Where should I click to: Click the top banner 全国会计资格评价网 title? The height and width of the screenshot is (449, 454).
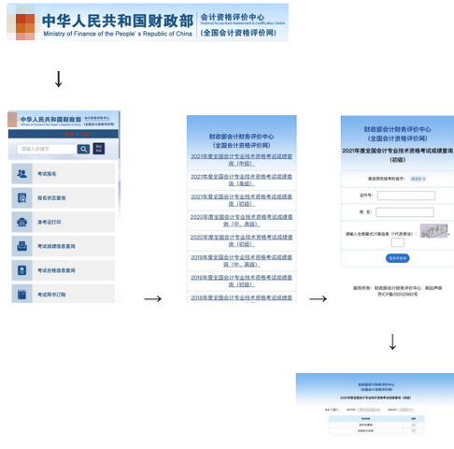pyautogui.click(x=238, y=33)
